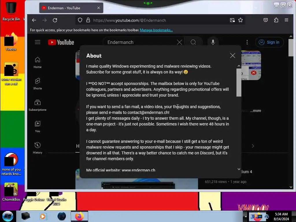Clear the YouTube search text
Viewport: 296px width, 222px height.
point(179,42)
